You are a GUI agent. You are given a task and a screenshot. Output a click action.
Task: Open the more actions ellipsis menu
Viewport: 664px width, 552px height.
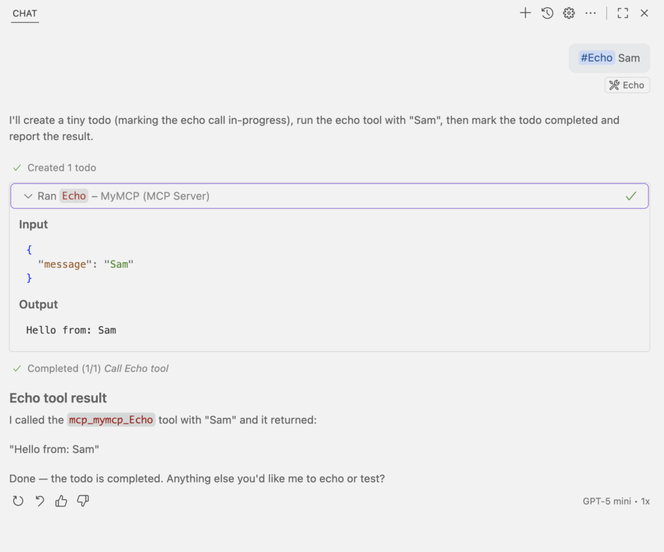point(590,13)
